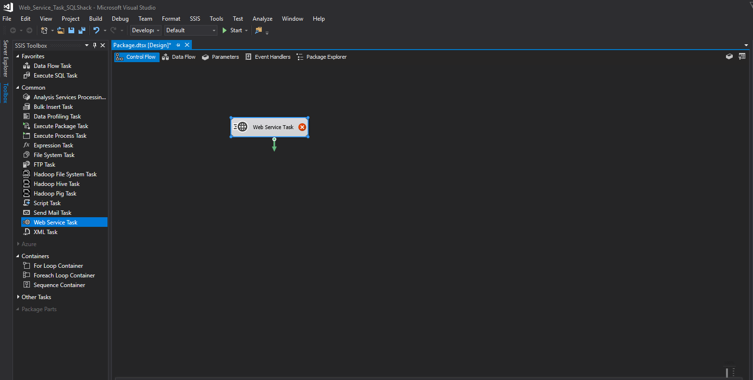Click the globe icon on the canvas Web Service Task
Viewport: 753px width, 380px height.
click(242, 127)
